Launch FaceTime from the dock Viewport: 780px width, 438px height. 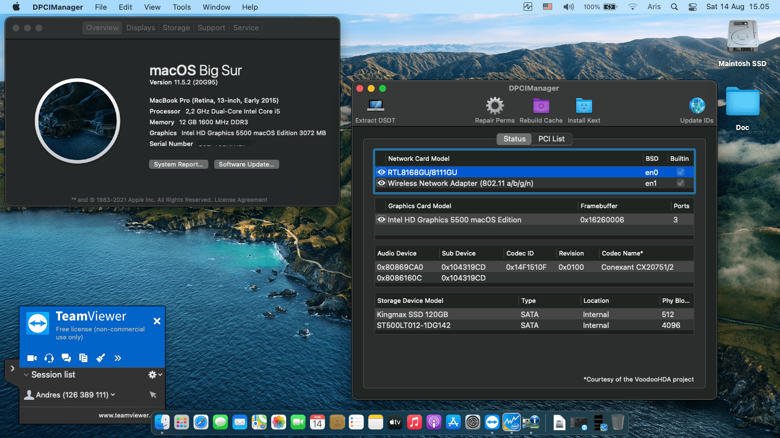(298, 422)
